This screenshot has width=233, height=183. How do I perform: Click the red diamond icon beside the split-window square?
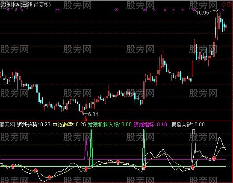(223, 5)
